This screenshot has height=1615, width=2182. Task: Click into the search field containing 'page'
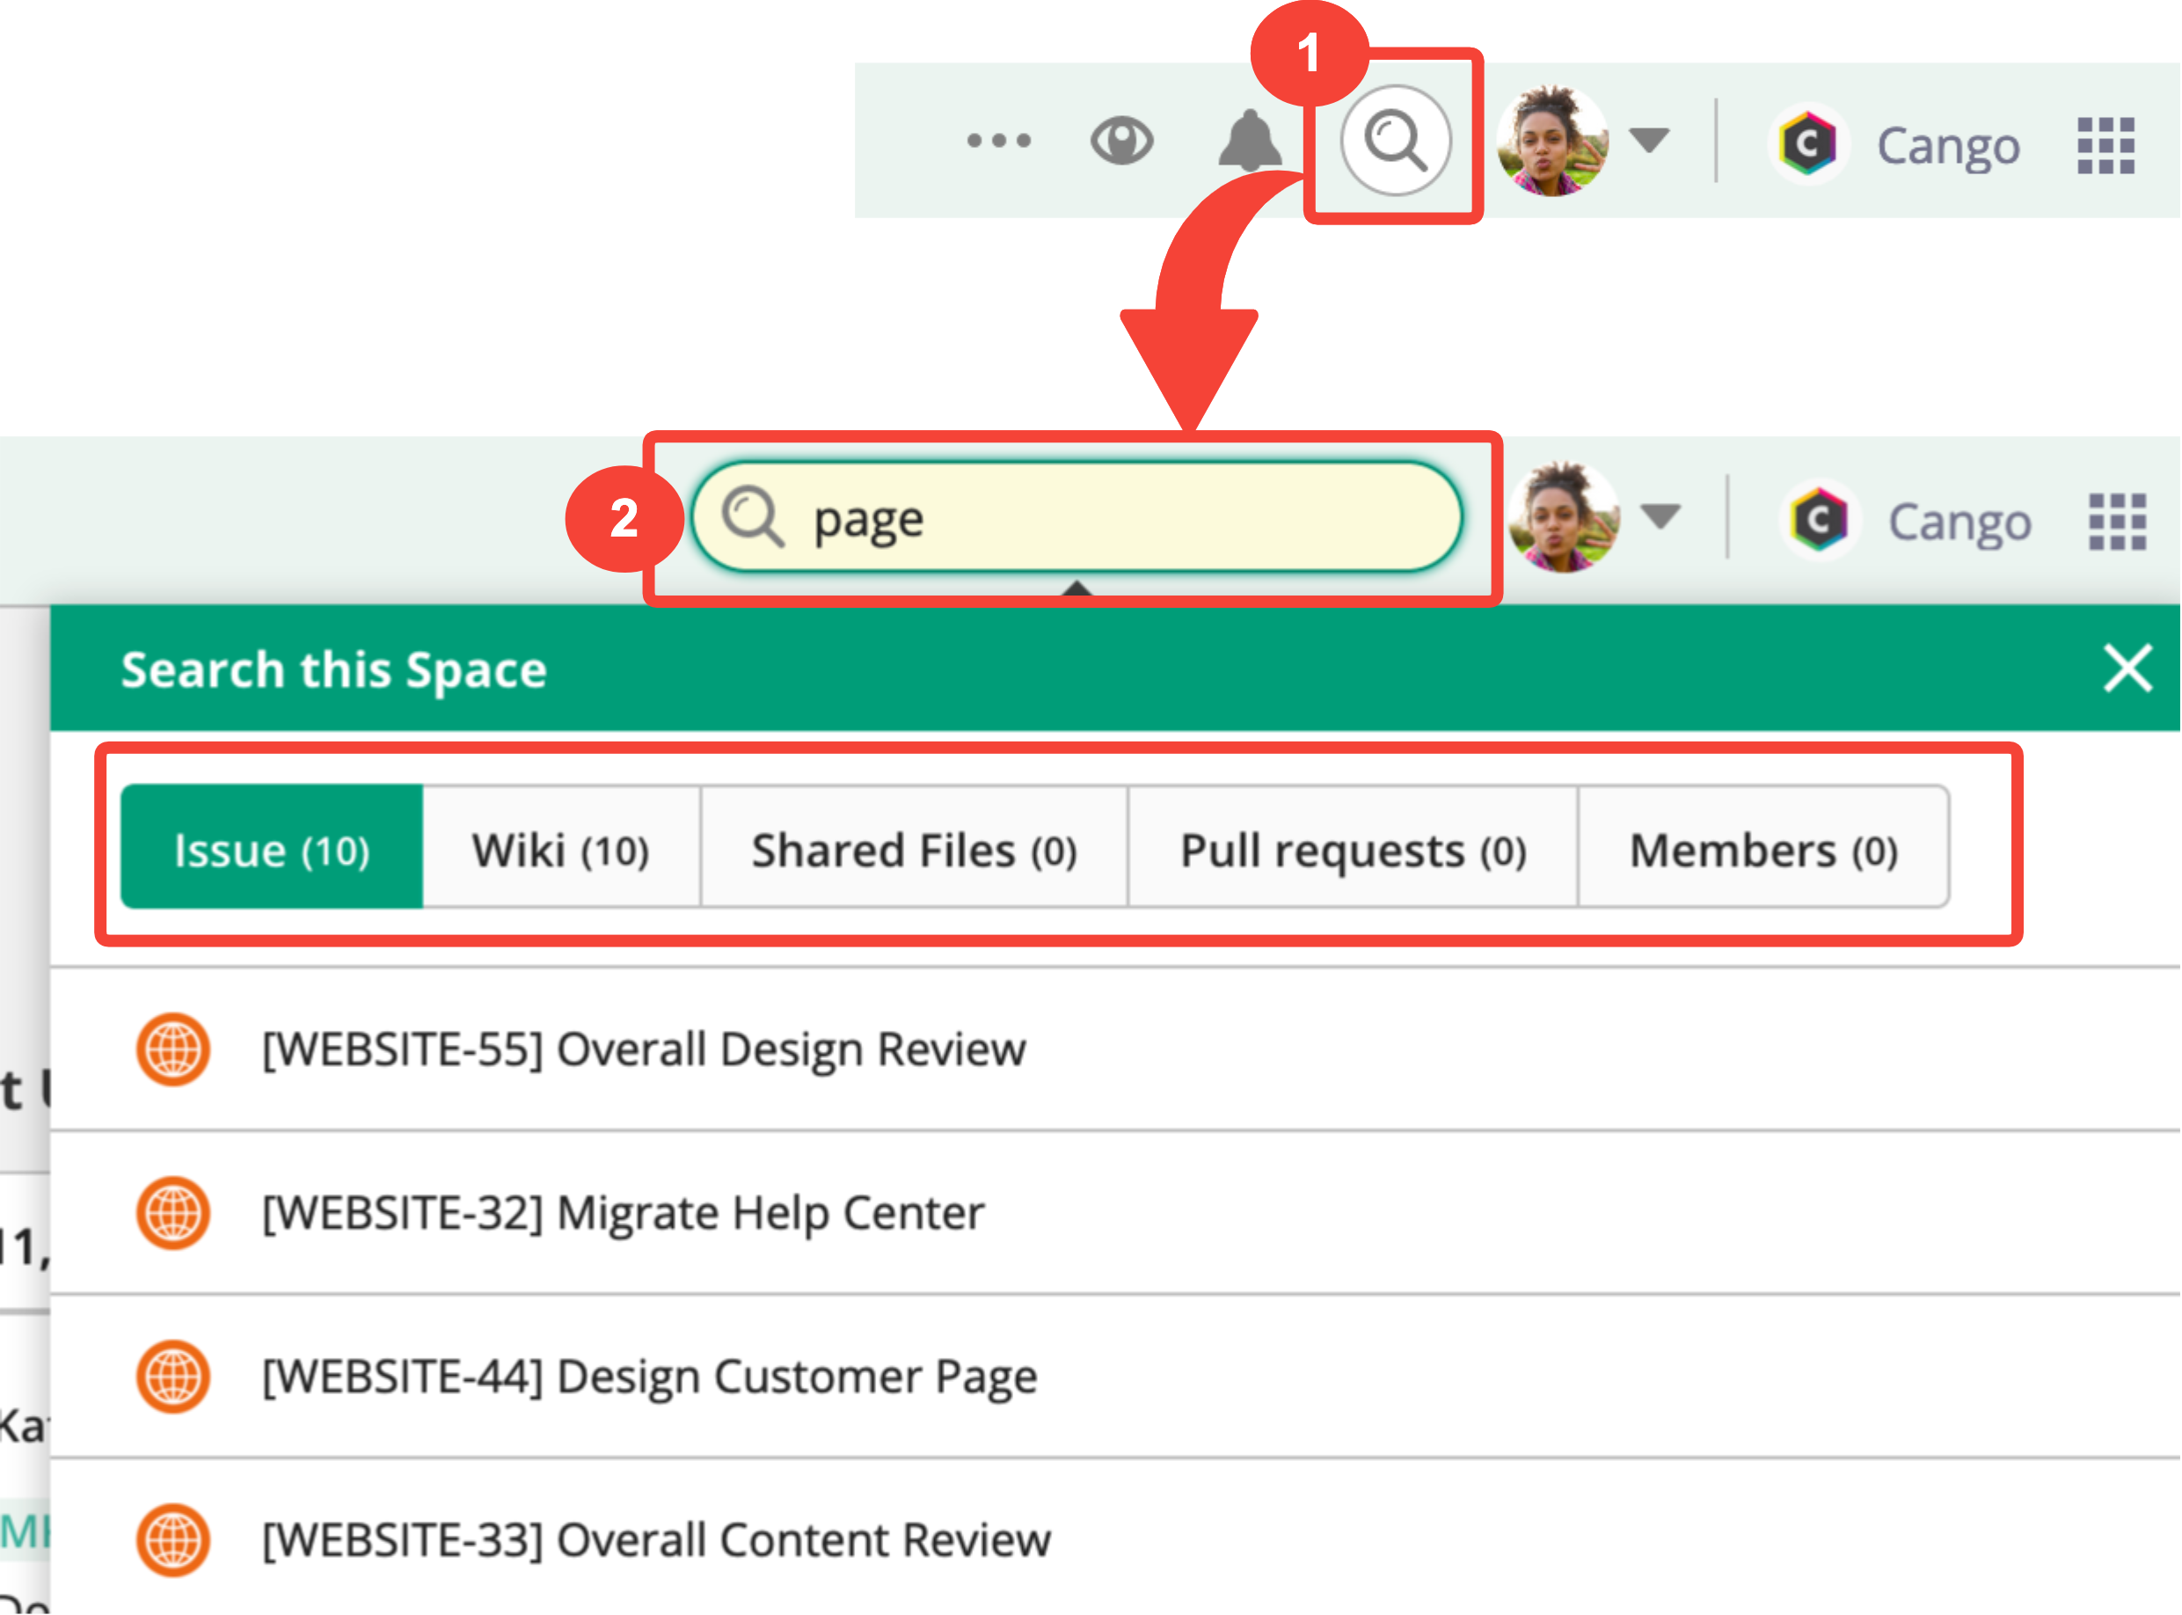point(1078,517)
